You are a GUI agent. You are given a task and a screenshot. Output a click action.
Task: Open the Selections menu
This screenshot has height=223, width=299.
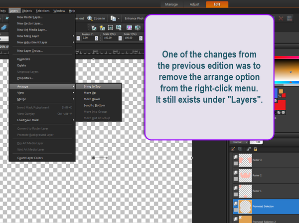[x=42, y=11]
